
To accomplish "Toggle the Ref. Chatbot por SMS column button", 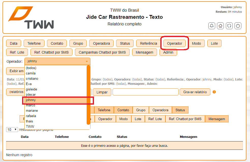I will coord(185,119).
